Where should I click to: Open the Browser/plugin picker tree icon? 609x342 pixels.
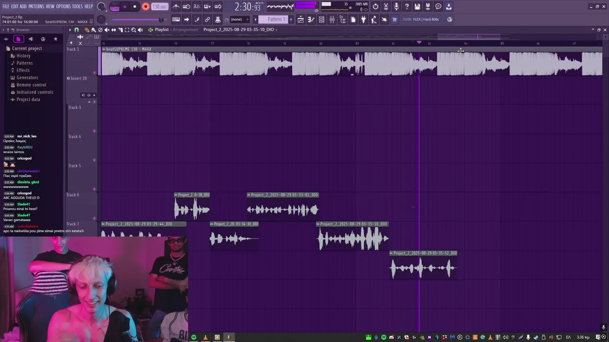343,19
